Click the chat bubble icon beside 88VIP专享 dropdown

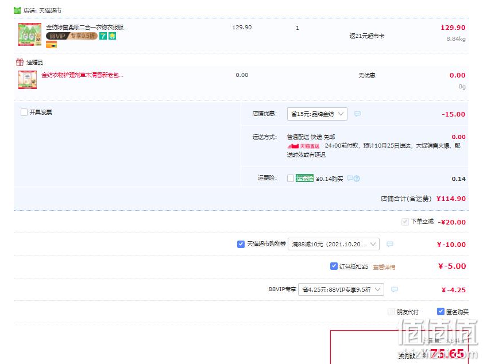(x=395, y=289)
